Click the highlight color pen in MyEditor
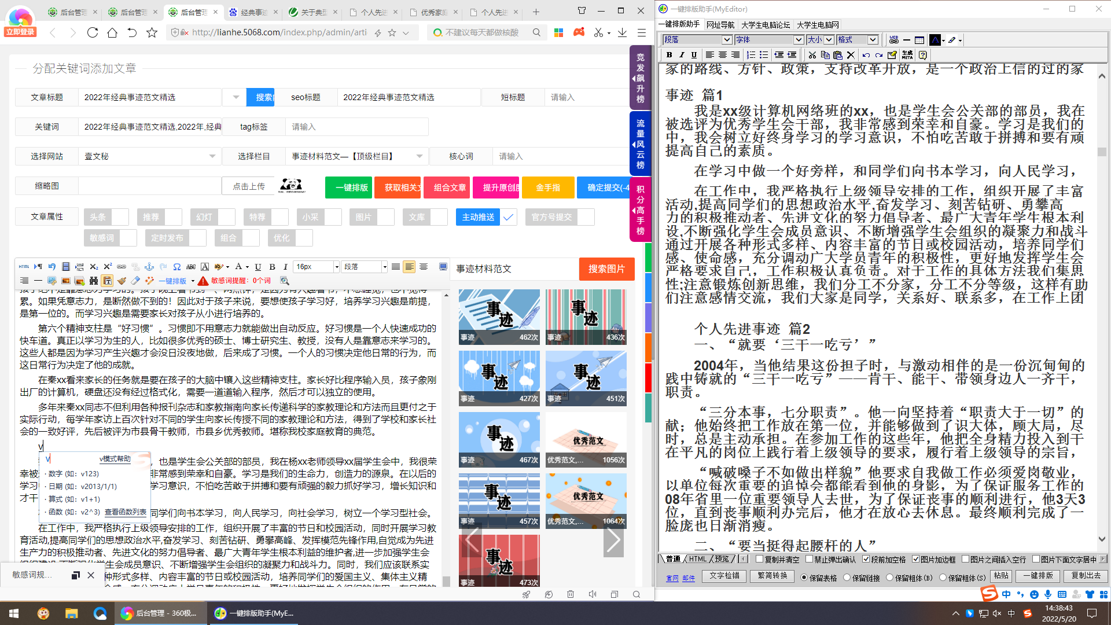This screenshot has width=1111, height=625. tap(952, 40)
